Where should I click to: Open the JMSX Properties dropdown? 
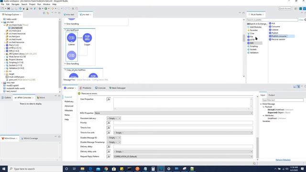coord(174,113)
